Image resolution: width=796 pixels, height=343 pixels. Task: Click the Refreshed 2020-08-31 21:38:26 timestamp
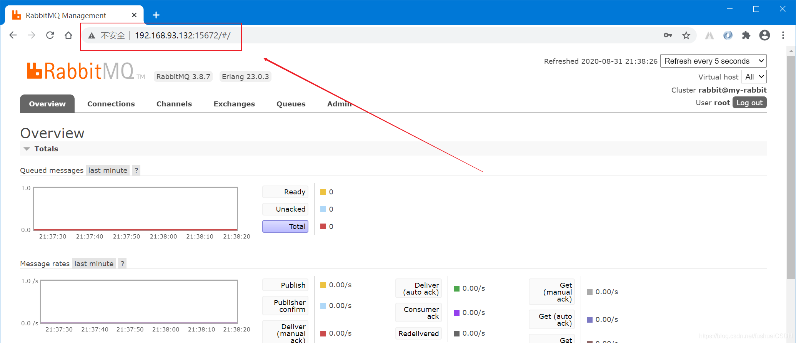[601, 61]
